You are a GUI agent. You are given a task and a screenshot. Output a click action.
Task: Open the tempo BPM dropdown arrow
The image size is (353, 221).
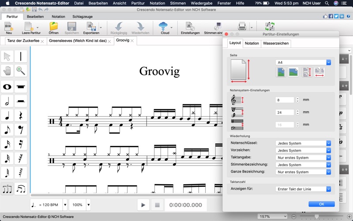point(65,205)
